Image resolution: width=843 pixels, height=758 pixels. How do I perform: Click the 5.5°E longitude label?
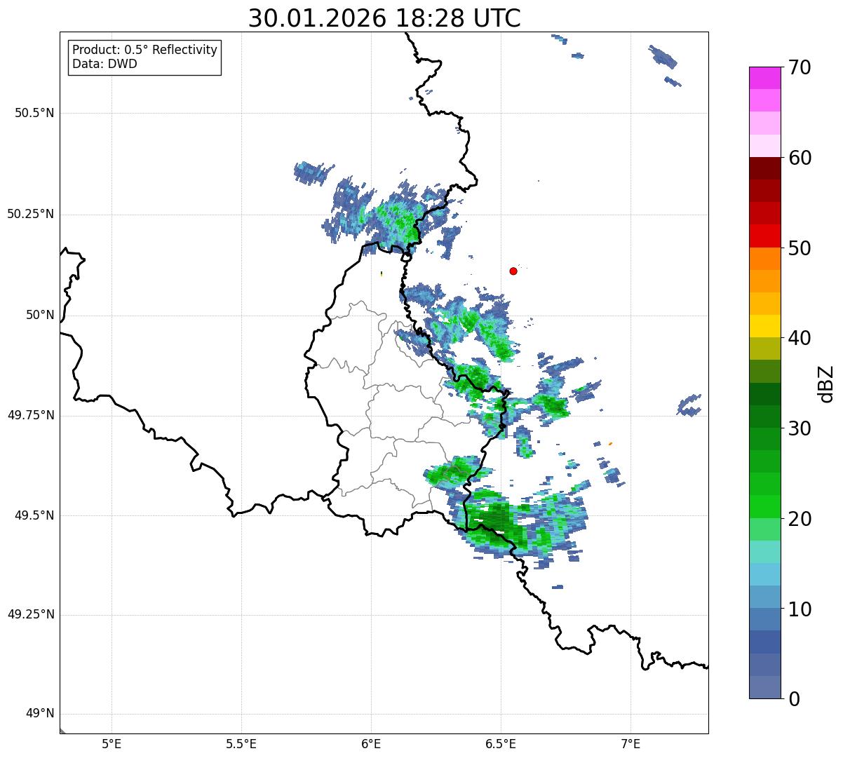point(241,744)
